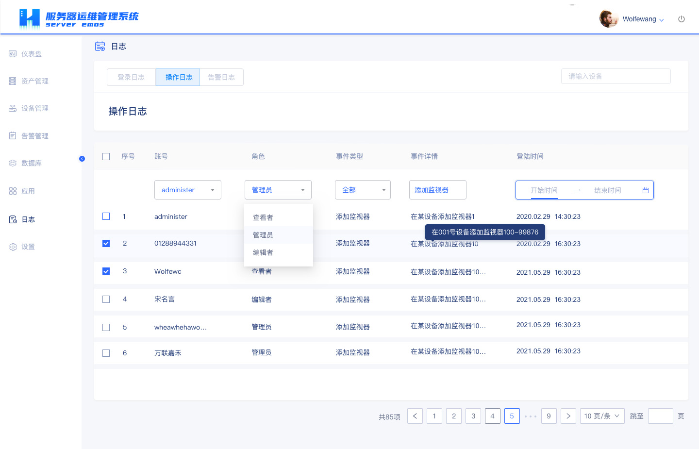Click the dashboard icon in sidebar

[x=13, y=54]
